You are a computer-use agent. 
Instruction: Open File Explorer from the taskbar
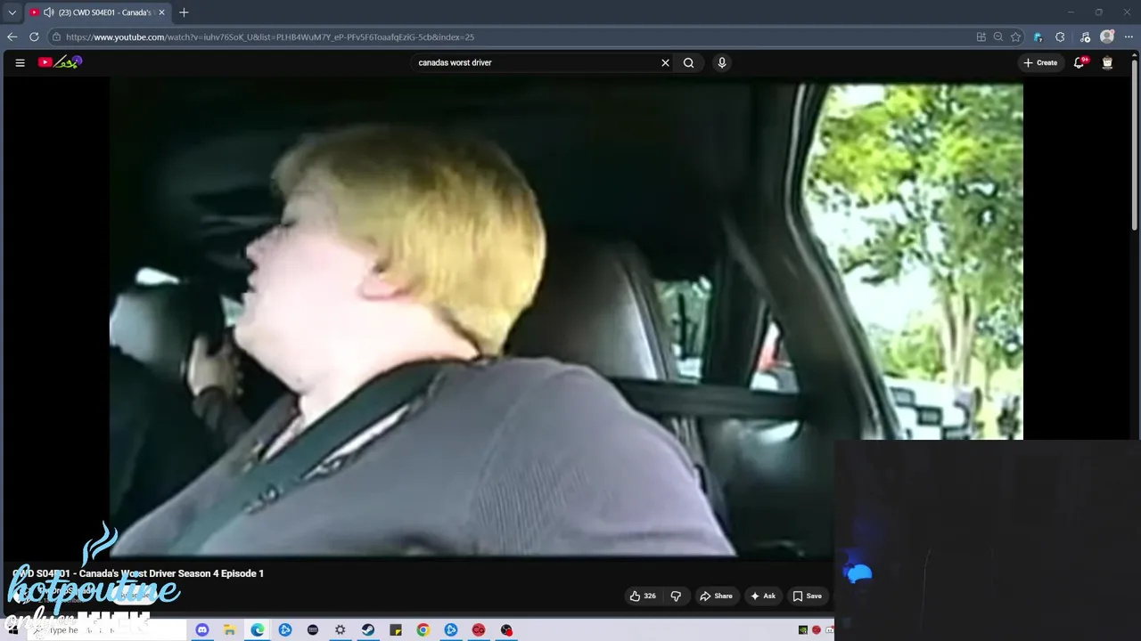[229, 630]
